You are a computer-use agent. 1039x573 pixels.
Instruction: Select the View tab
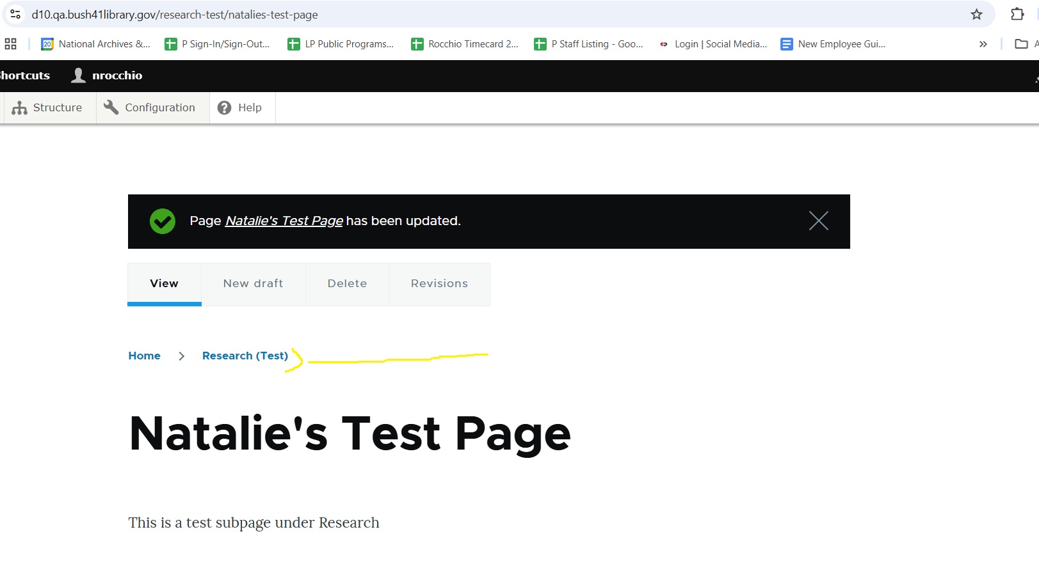(165, 284)
